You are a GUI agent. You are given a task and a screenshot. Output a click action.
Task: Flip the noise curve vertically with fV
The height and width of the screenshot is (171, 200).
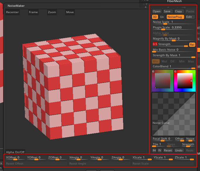[x=160, y=151]
